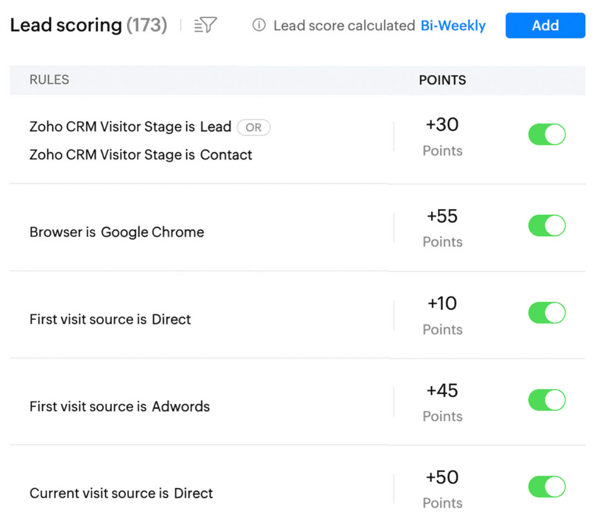Screen dimensions: 592x523
Task: Turn off the Browser is Google Chrome toggle
Action: coord(547,226)
